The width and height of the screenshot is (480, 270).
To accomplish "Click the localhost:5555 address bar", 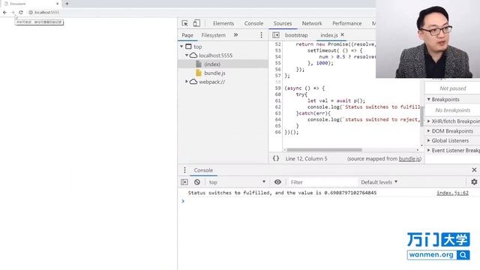I will point(46,12).
